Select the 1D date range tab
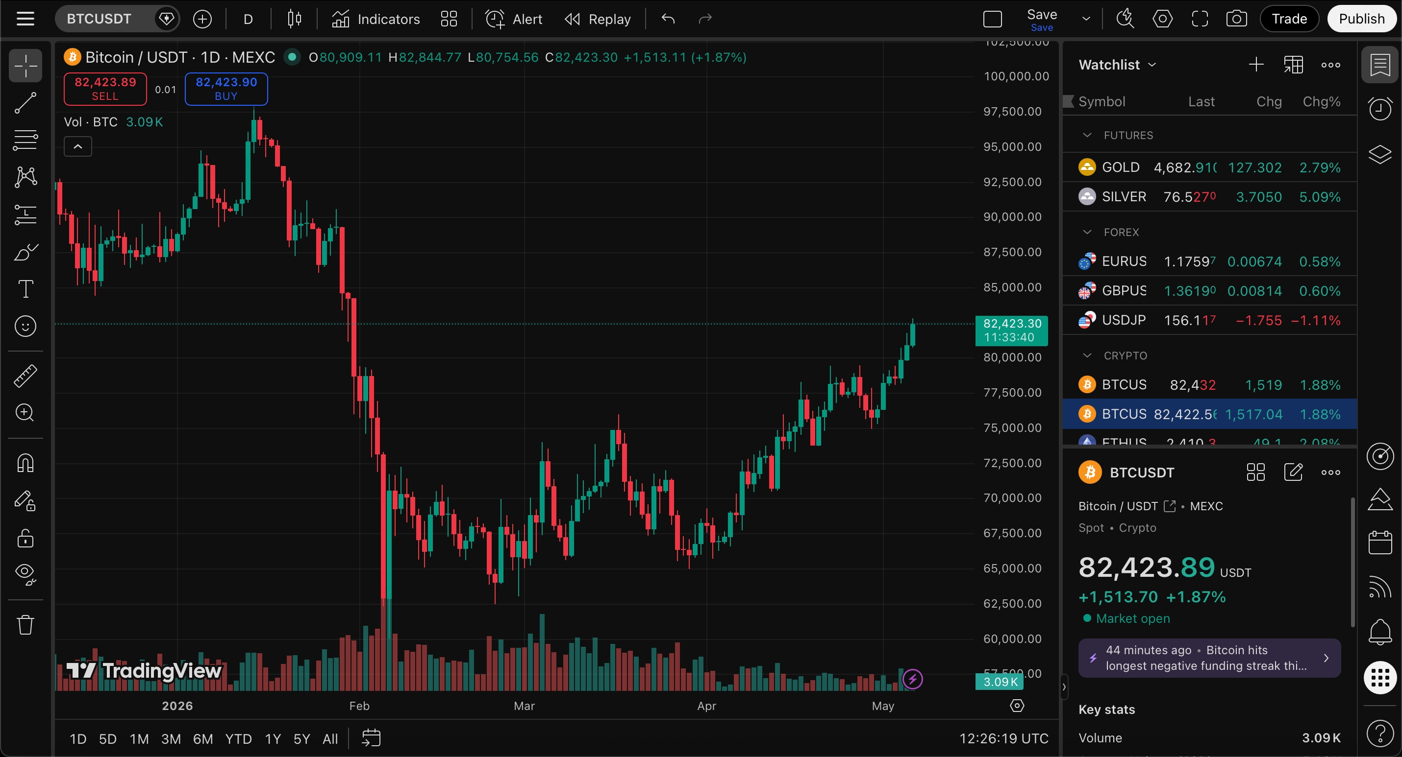The image size is (1402, 757). point(78,739)
